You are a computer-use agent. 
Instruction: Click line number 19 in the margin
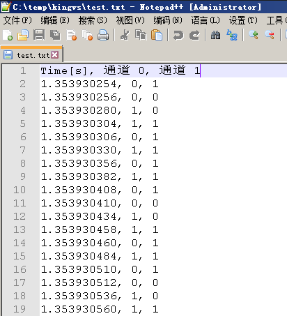coord(20,309)
